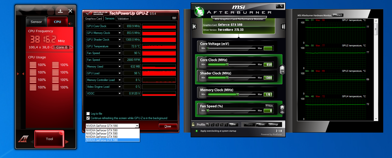Load Afterburner profile slot 2
Image resolution: width=392 pixels, height=158 pixels.
point(213,125)
